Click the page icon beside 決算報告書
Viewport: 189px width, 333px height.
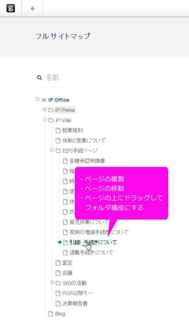pos(58,303)
